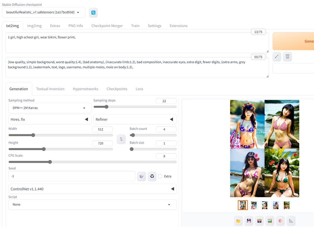The height and width of the screenshot is (227, 314).
Task: Select the third gallery thumbnail
Action: coord(265,205)
